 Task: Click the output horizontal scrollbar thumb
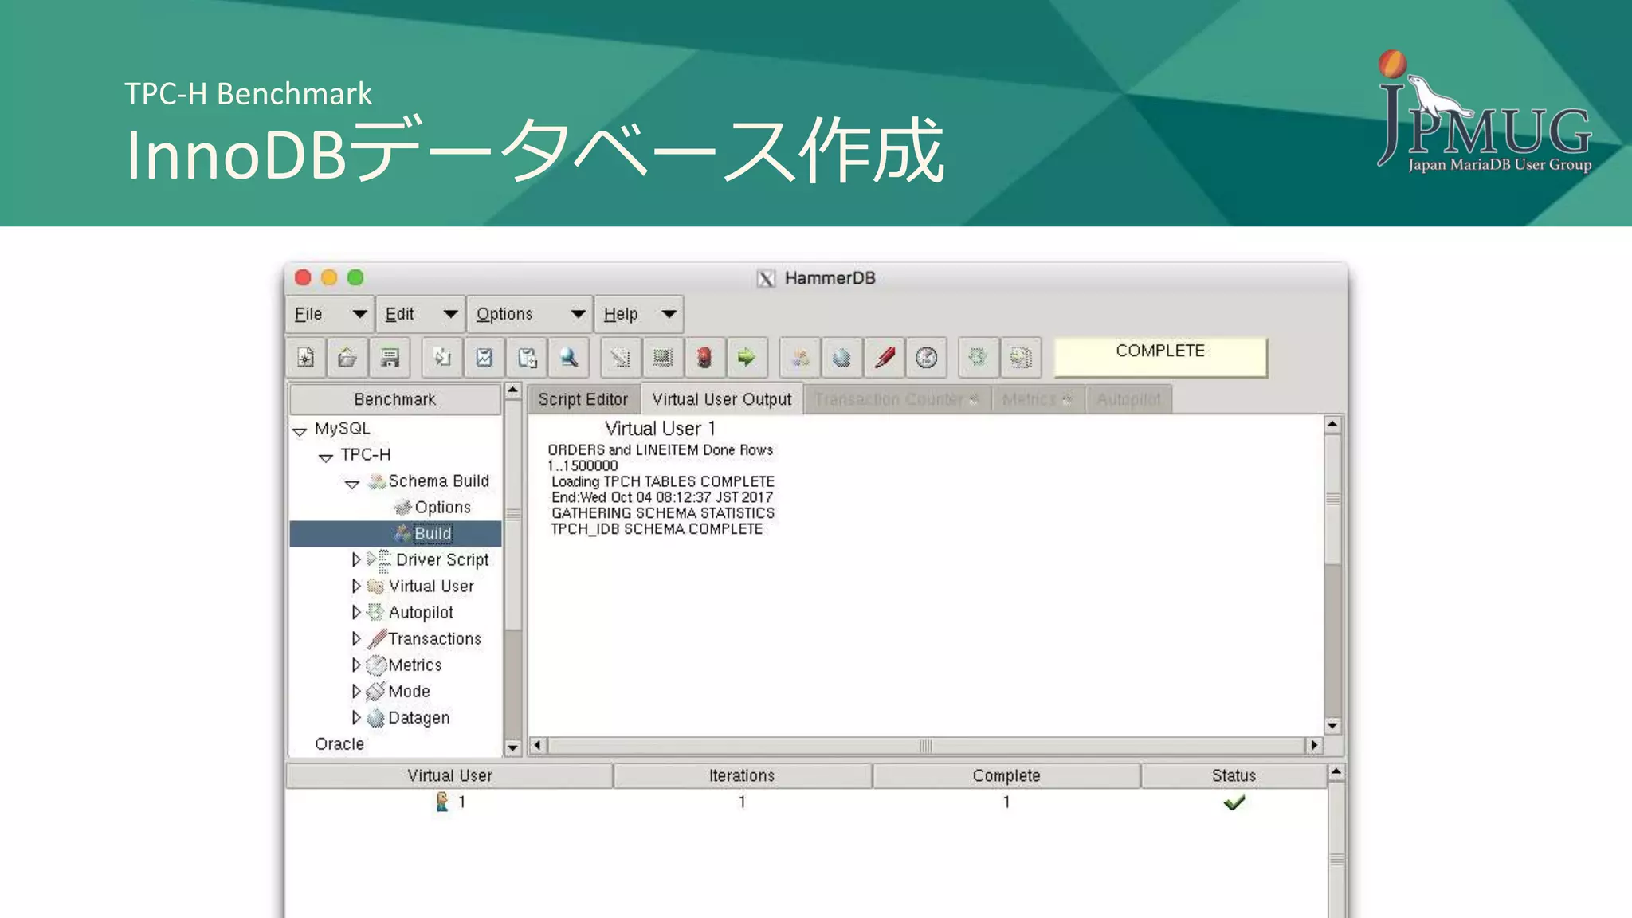point(925,745)
